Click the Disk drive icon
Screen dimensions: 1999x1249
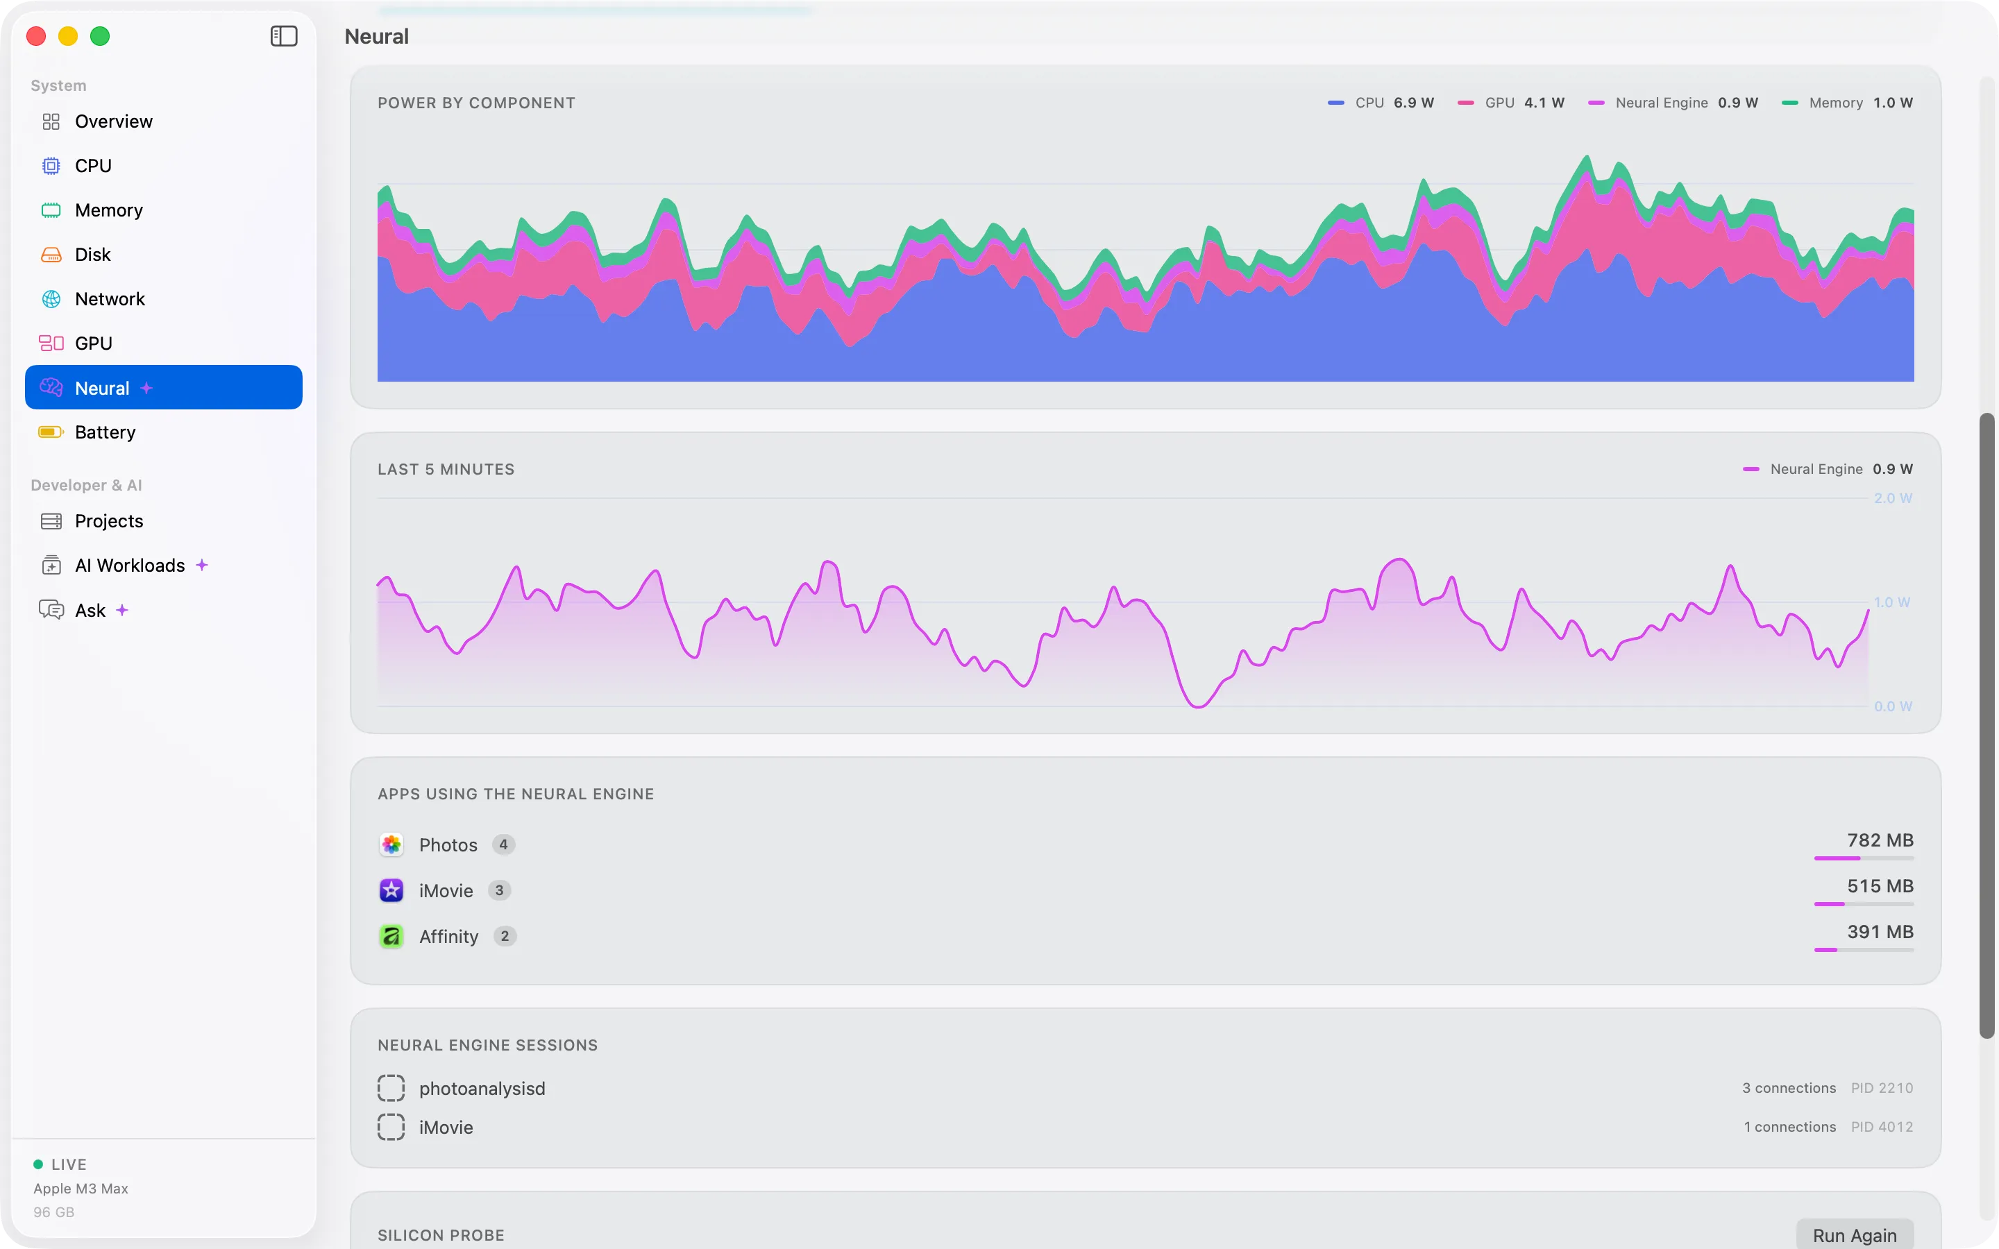pyautogui.click(x=51, y=255)
